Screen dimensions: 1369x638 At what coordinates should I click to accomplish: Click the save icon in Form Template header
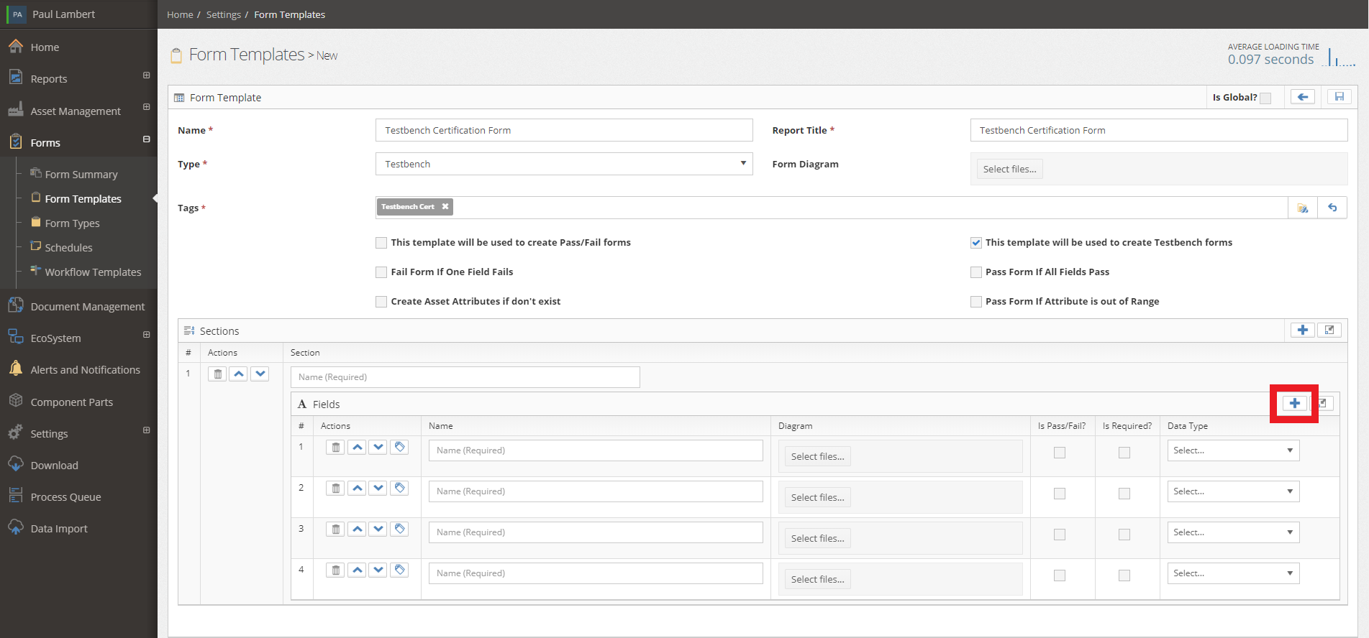1339,97
